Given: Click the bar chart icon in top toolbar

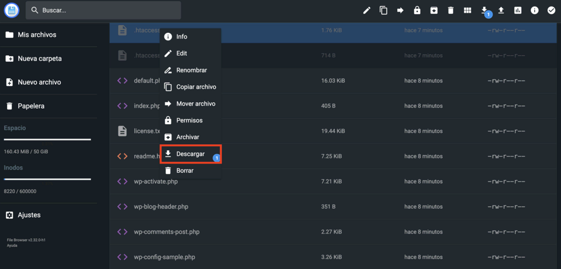Looking at the screenshot, I should tap(518, 10).
